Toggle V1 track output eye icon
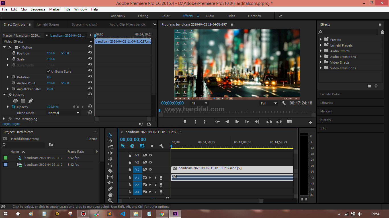The width and height of the screenshot is (389, 218). pos(150,169)
